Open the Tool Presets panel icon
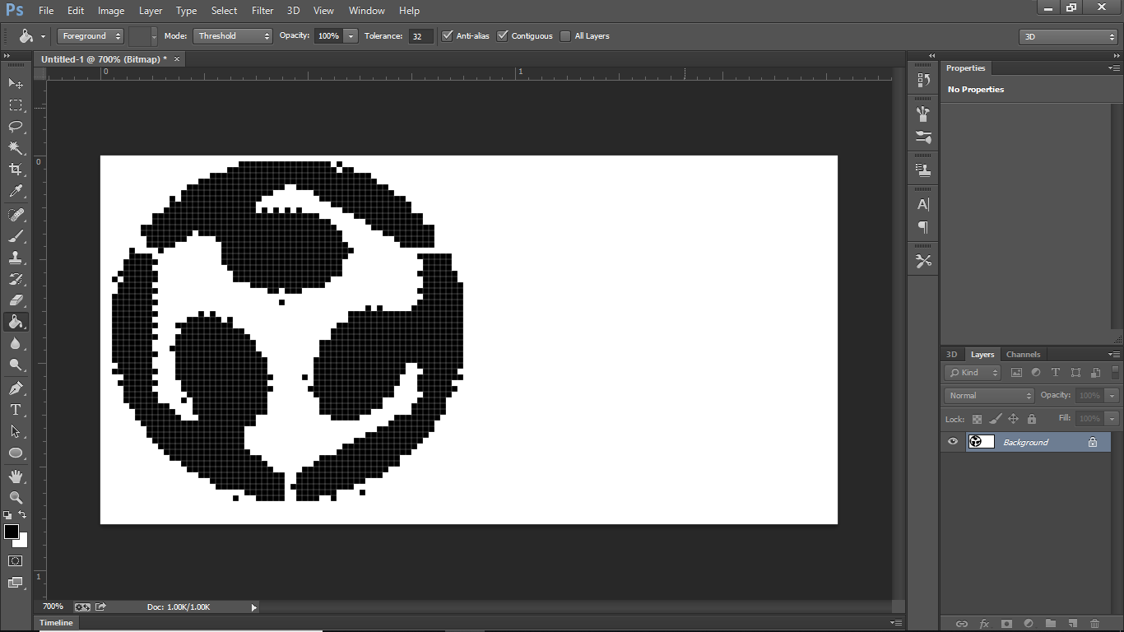This screenshot has width=1124, height=632. (x=923, y=261)
